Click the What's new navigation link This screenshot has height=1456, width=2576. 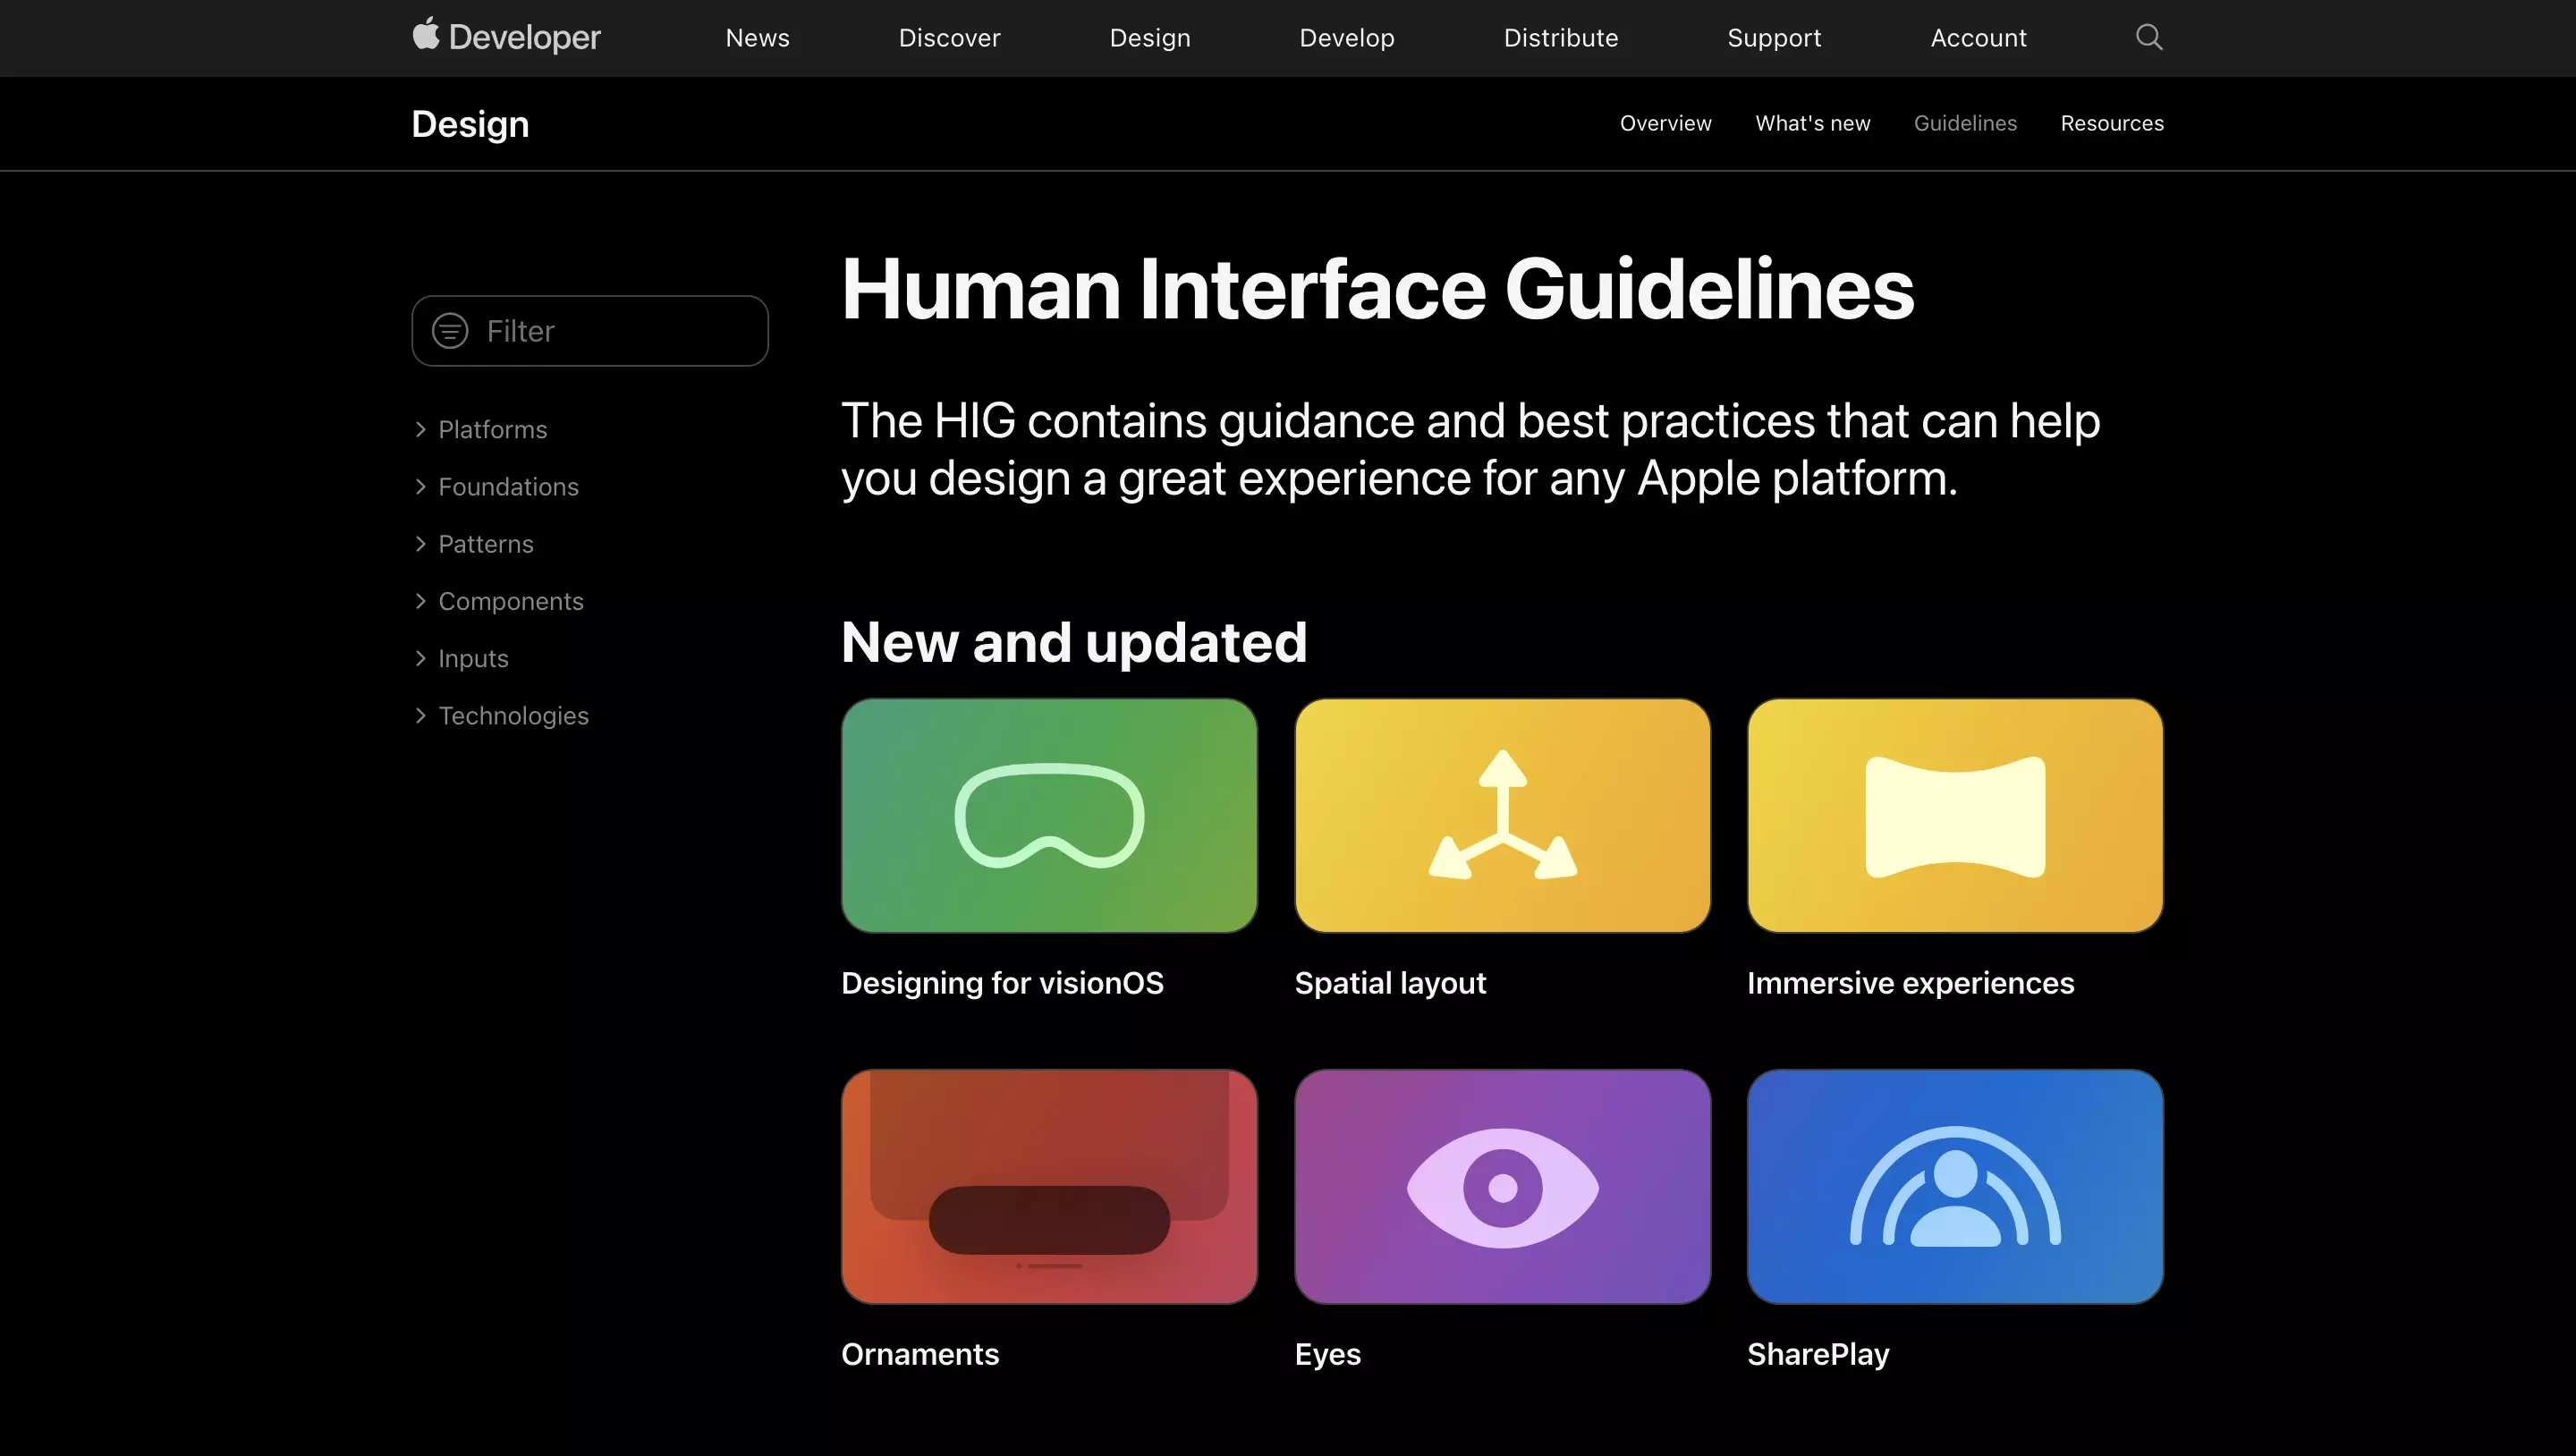[1813, 122]
